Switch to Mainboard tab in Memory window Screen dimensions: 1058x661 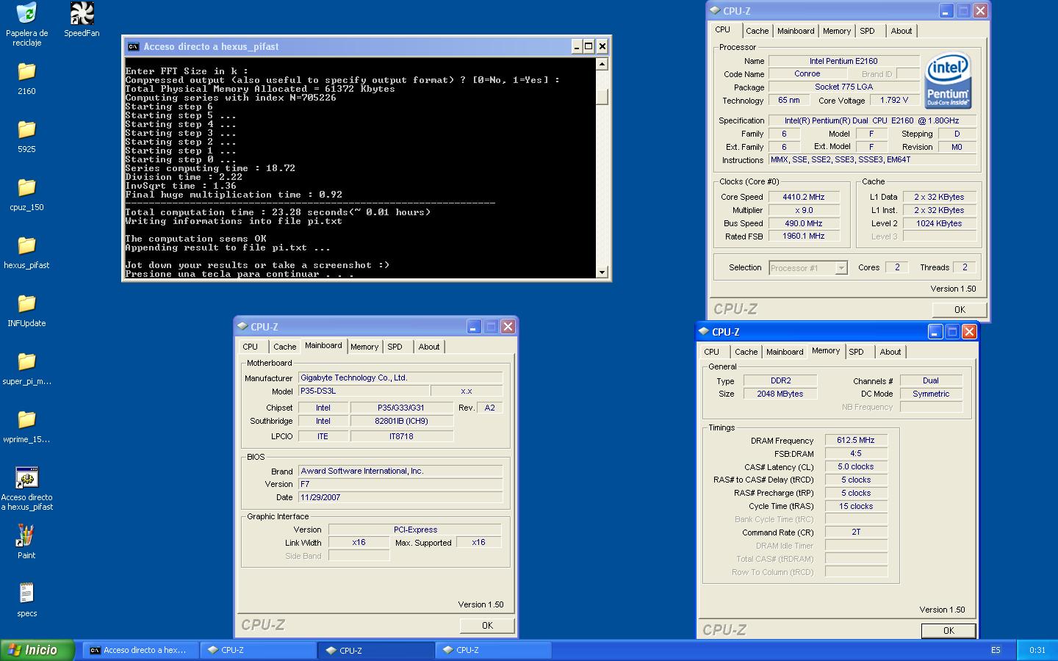click(785, 352)
